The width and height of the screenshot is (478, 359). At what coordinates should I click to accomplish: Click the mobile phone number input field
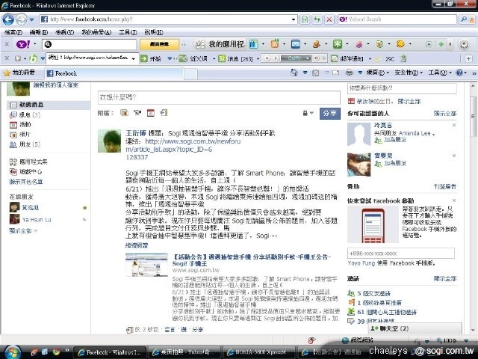click(x=401, y=254)
